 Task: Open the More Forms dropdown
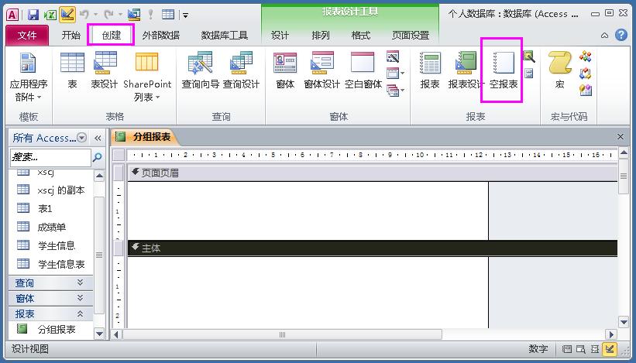click(x=396, y=91)
